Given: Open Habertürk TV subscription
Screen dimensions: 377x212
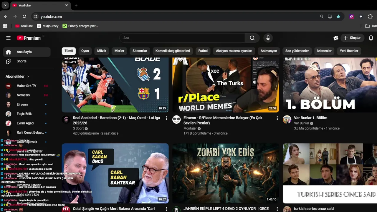Looking at the screenshot, I should point(27,86).
